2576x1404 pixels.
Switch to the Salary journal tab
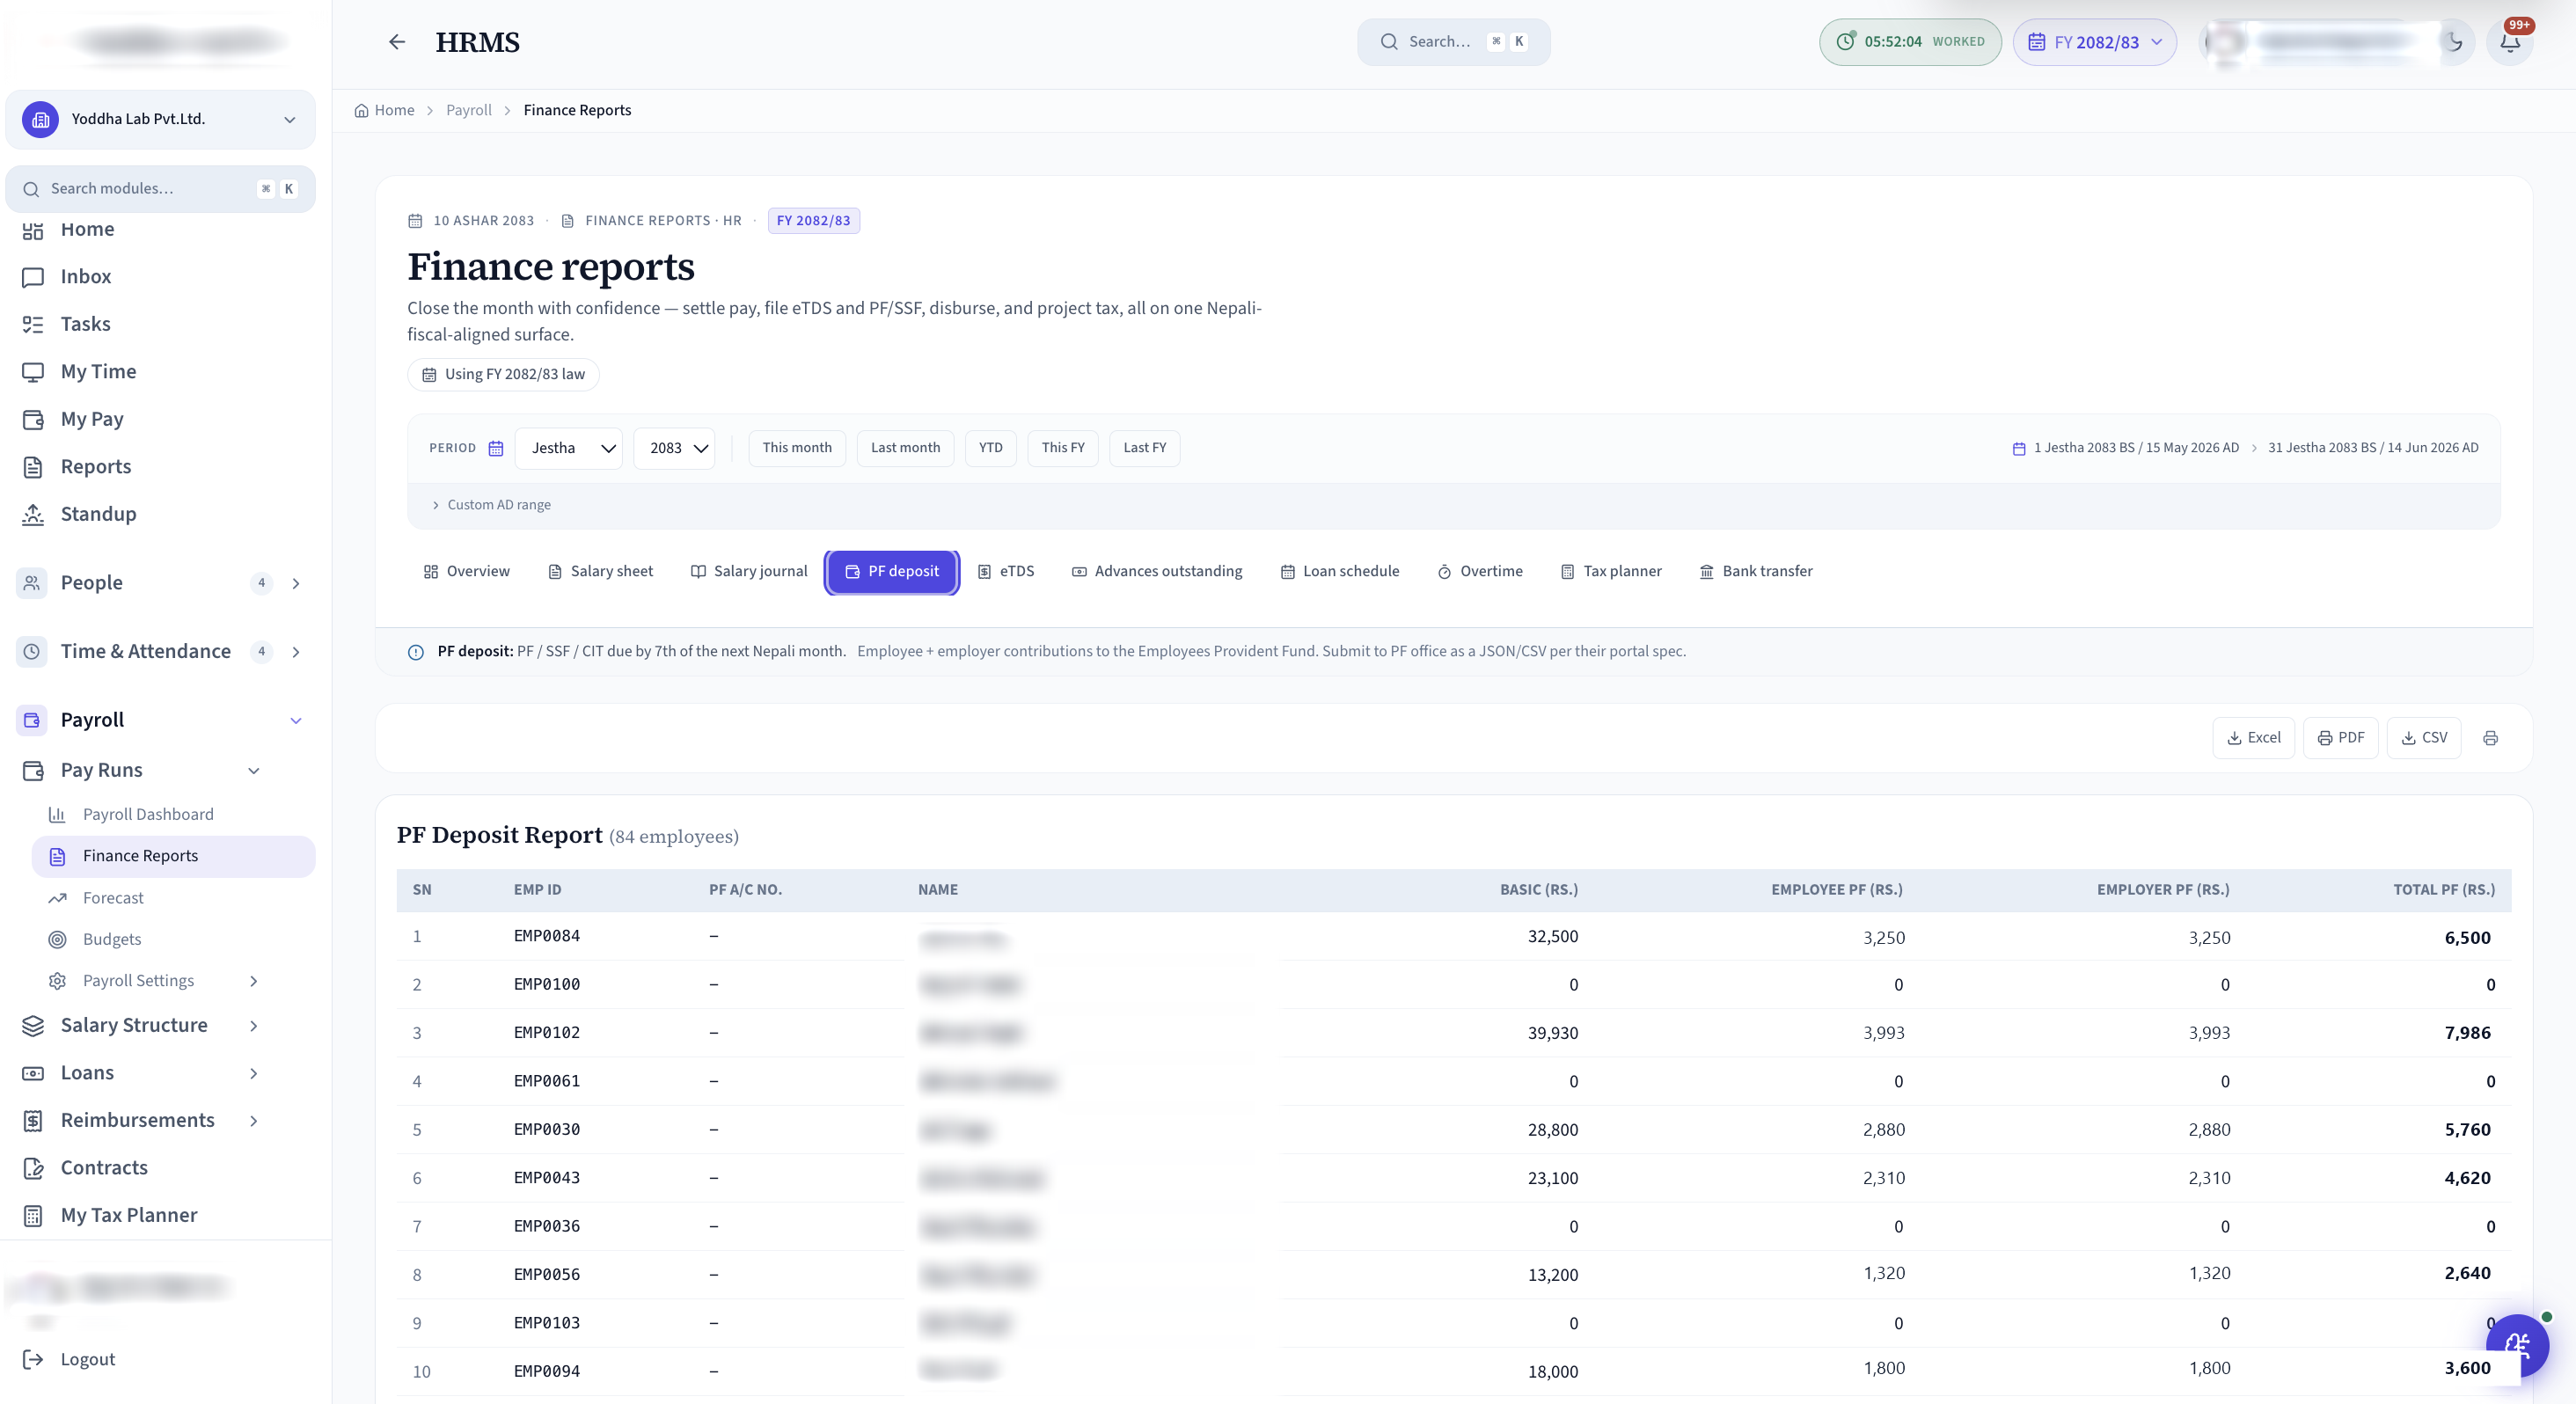coord(748,571)
